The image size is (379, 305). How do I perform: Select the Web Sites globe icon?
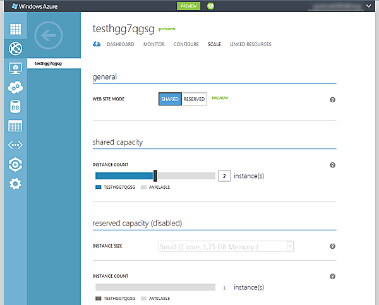point(15,48)
